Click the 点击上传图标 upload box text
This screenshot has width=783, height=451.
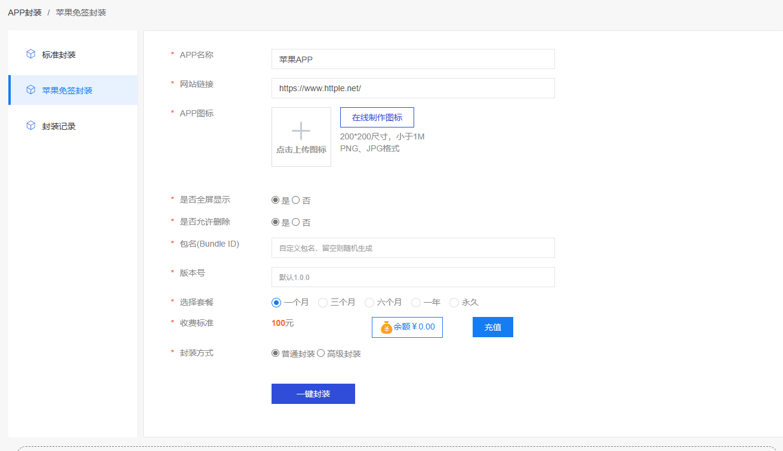pos(301,150)
